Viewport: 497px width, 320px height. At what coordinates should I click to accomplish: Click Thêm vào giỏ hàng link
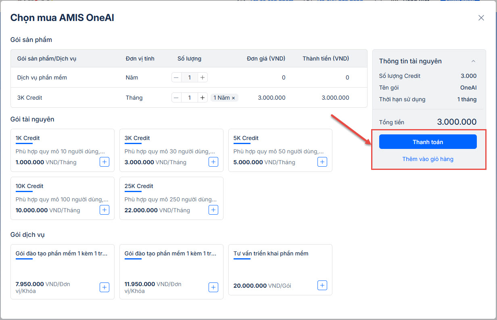[x=428, y=159]
